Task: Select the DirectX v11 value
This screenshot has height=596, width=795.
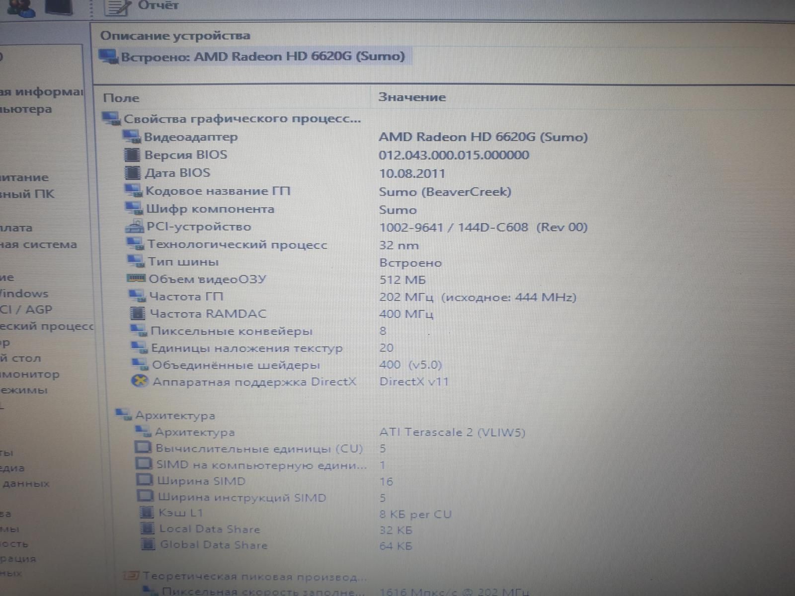Action: [414, 381]
